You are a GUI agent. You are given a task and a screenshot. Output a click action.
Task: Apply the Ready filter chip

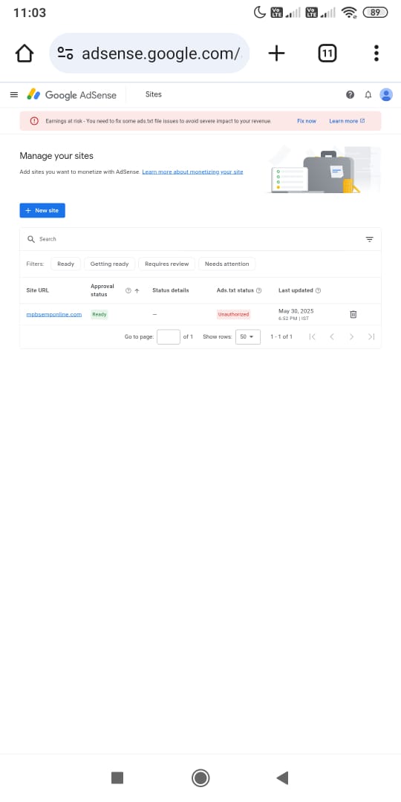(x=65, y=264)
